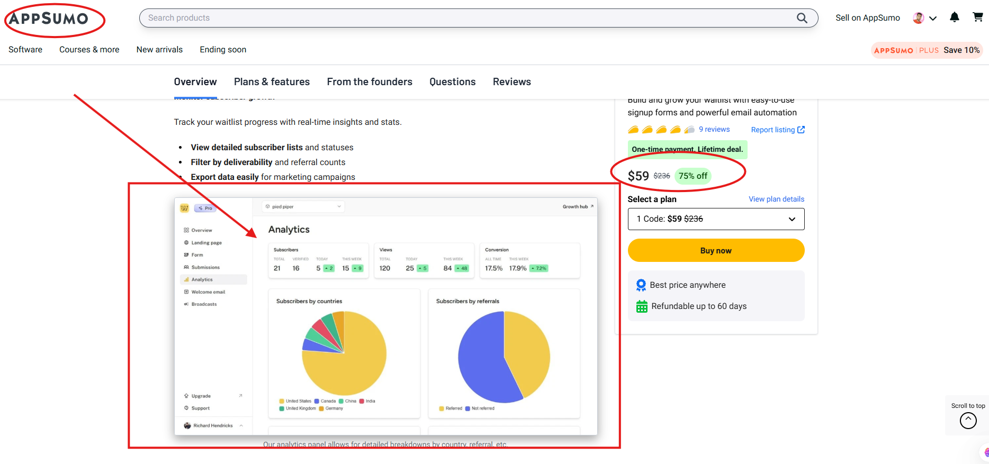
Task: Click the AppSumo logo
Action: 49,19
